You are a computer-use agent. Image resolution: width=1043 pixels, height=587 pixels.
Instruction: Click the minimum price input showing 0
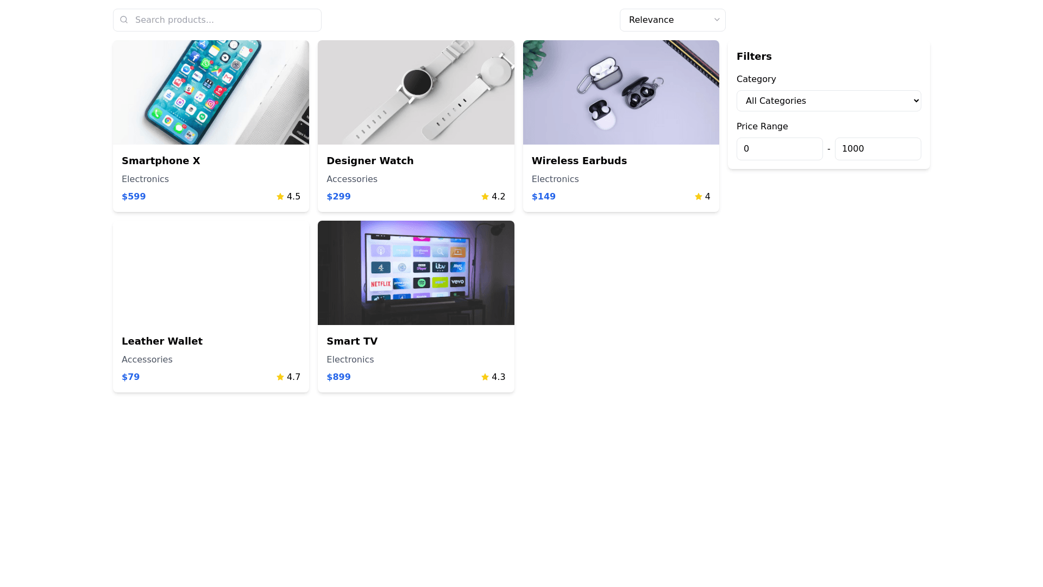pyautogui.click(x=780, y=149)
